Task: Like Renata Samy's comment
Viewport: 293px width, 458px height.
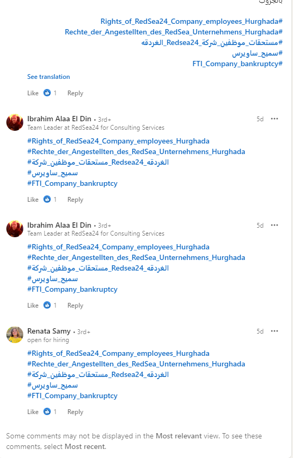Action: (33, 412)
